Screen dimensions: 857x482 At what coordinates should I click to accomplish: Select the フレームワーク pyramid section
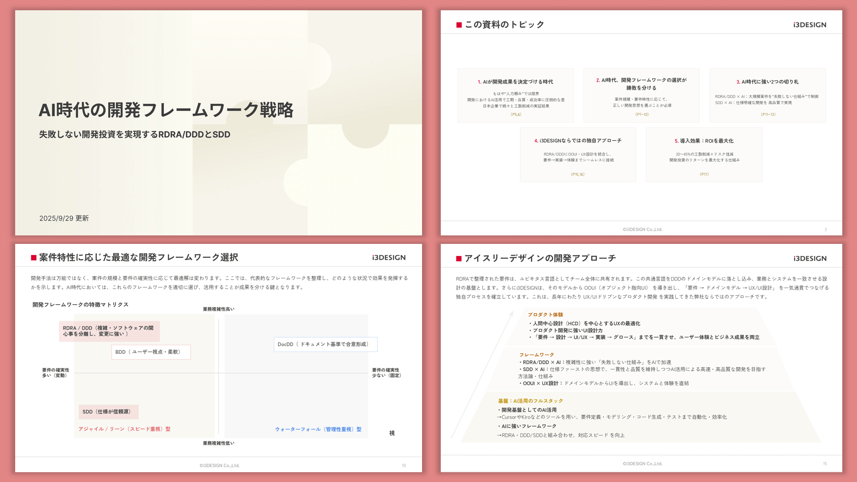[x=536, y=354]
